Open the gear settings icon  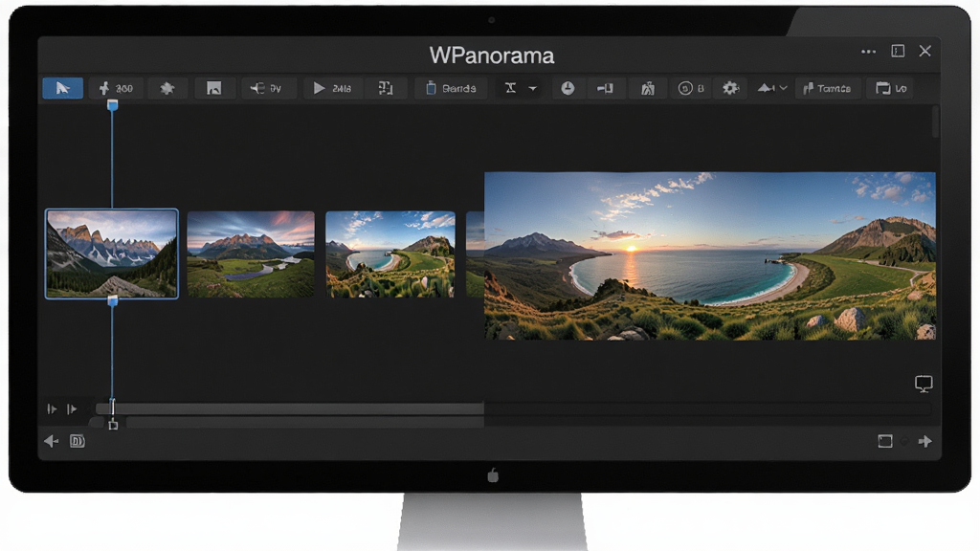[x=730, y=88]
